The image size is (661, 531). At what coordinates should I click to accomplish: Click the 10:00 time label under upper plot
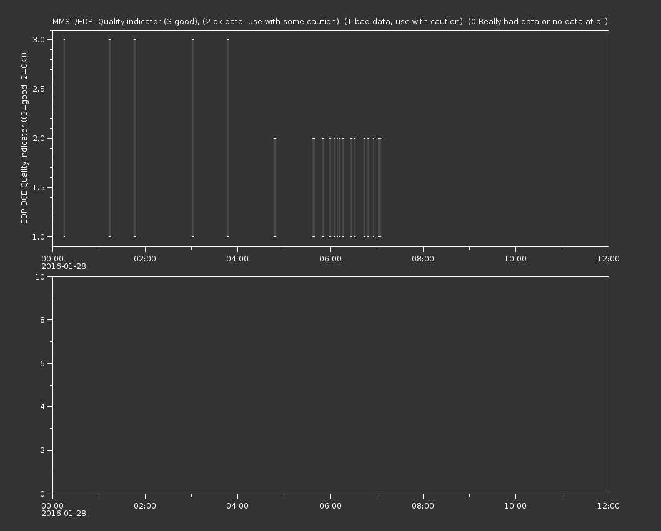click(515, 258)
